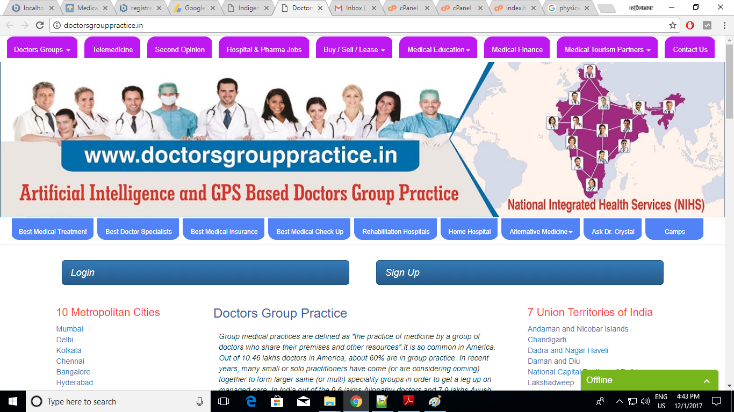
Task: Launch Microsoft Edge from taskbar
Action: click(x=249, y=401)
